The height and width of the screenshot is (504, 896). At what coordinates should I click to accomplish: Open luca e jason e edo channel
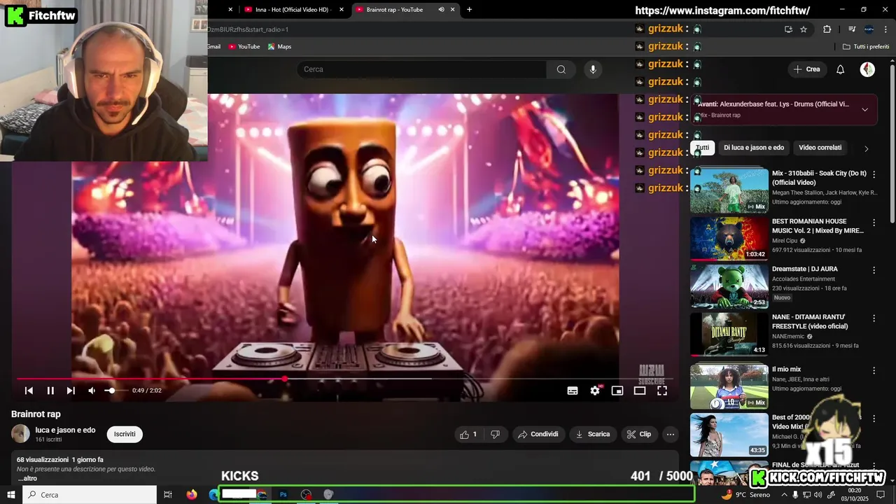(x=65, y=430)
